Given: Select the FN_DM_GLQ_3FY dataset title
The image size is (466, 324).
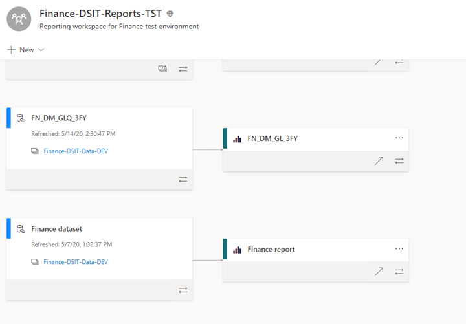Looking at the screenshot, I should point(59,118).
